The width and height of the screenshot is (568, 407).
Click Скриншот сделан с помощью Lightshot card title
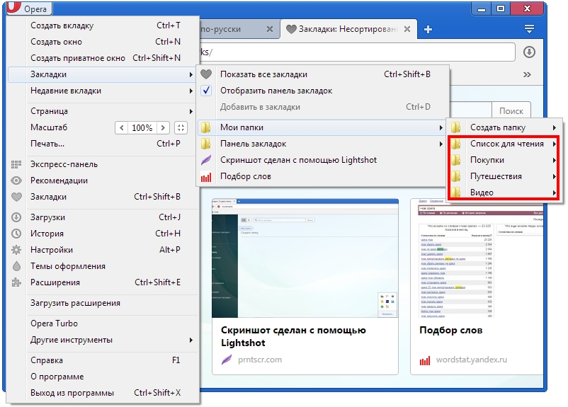pyautogui.click(x=293, y=336)
